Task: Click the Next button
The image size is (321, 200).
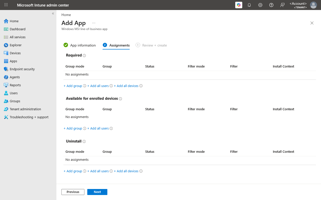Action: [x=97, y=192]
